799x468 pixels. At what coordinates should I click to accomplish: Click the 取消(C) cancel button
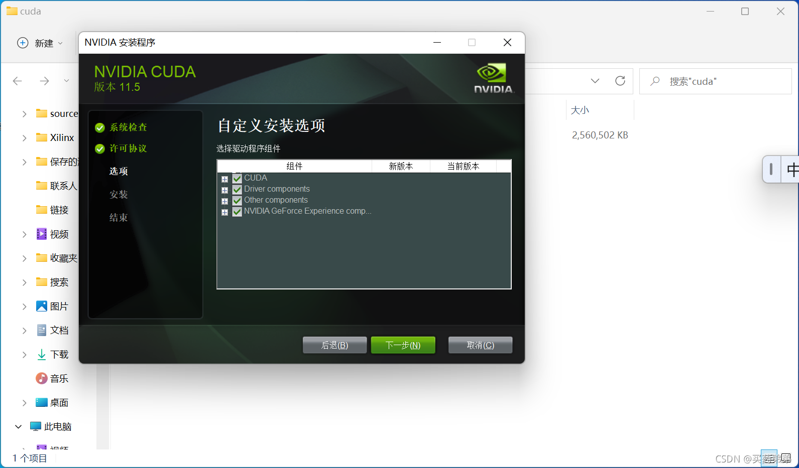click(x=480, y=345)
